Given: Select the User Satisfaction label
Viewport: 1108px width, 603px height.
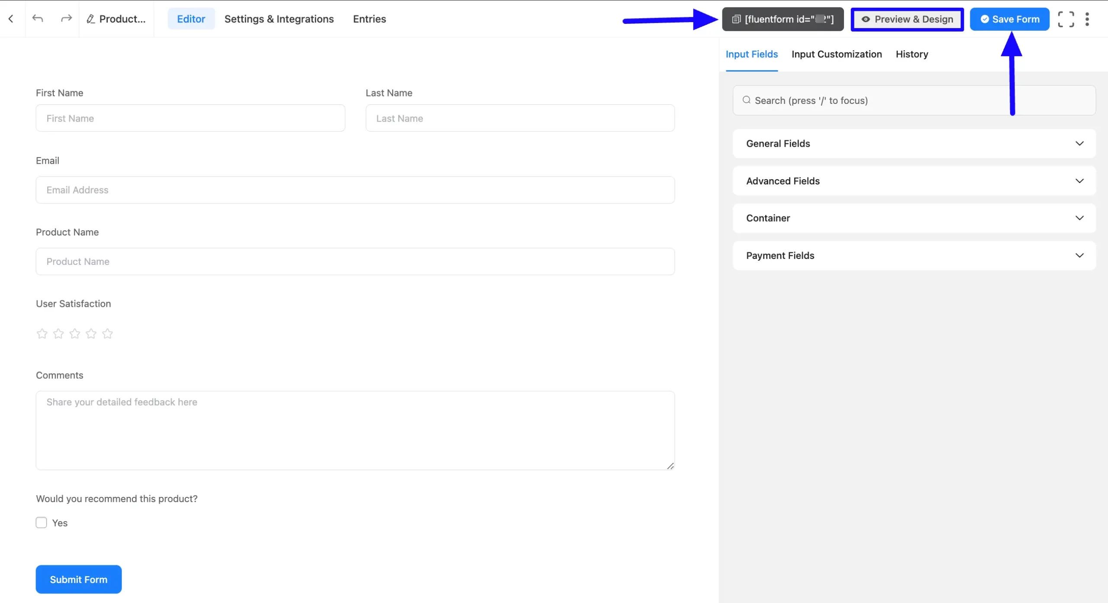Looking at the screenshot, I should click(74, 304).
